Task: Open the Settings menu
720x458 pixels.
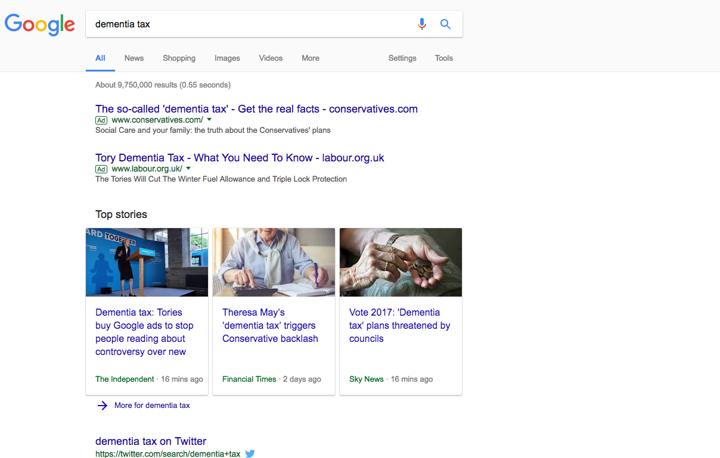Action: [402, 58]
